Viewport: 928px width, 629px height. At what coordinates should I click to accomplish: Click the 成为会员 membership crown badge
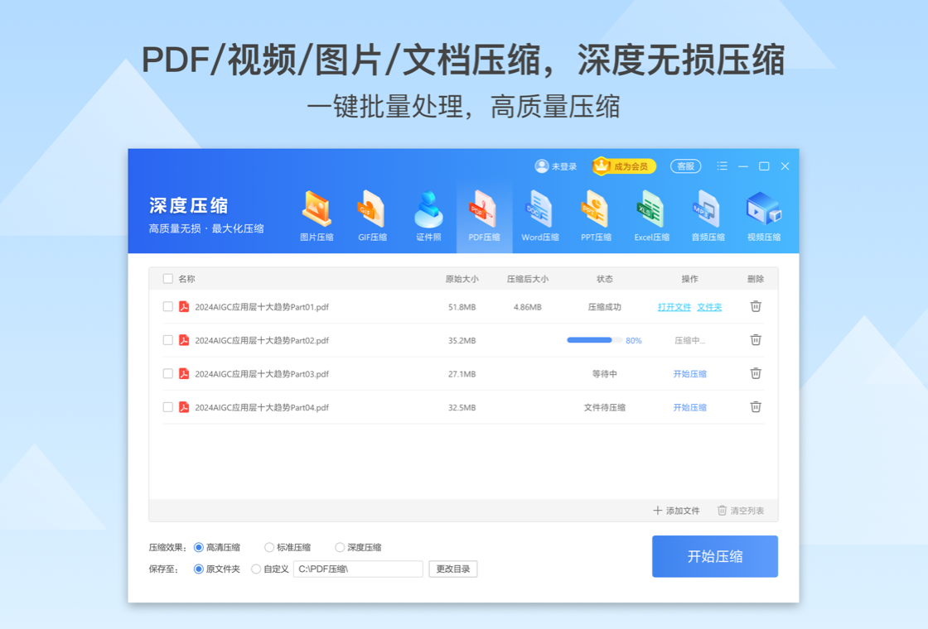[x=625, y=166]
